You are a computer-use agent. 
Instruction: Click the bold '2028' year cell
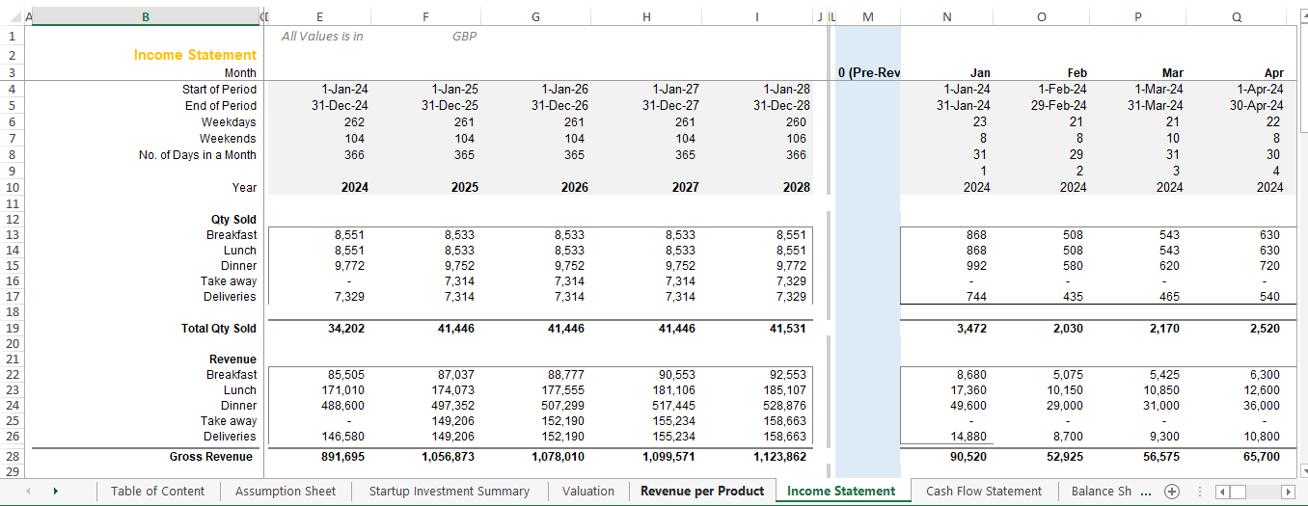tap(796, 188)
